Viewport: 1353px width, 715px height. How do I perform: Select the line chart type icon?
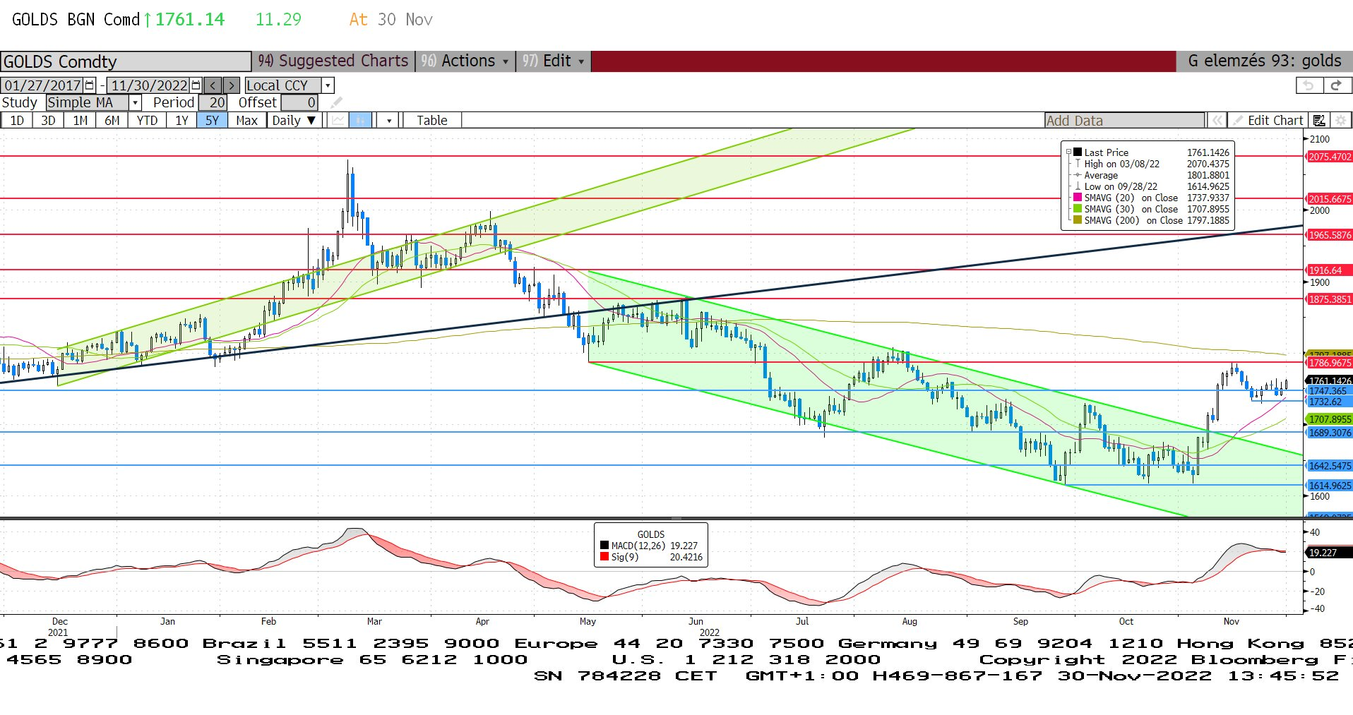pyautogui.click(x=338, y=120)
